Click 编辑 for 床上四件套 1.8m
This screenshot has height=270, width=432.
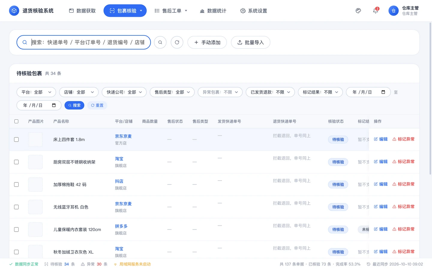(381, 139)
